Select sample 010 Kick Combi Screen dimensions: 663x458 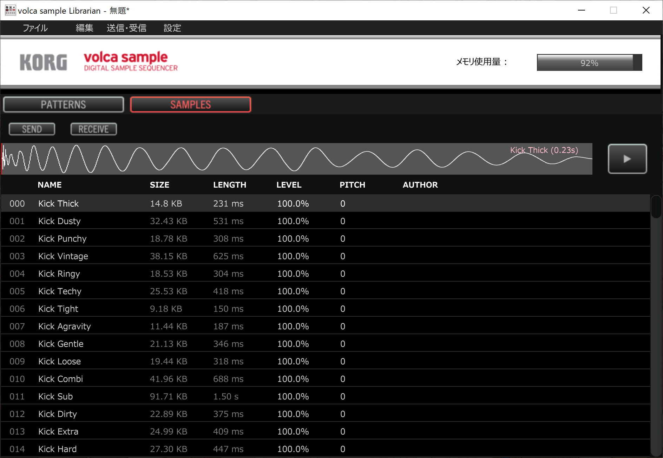coord(326,379)
